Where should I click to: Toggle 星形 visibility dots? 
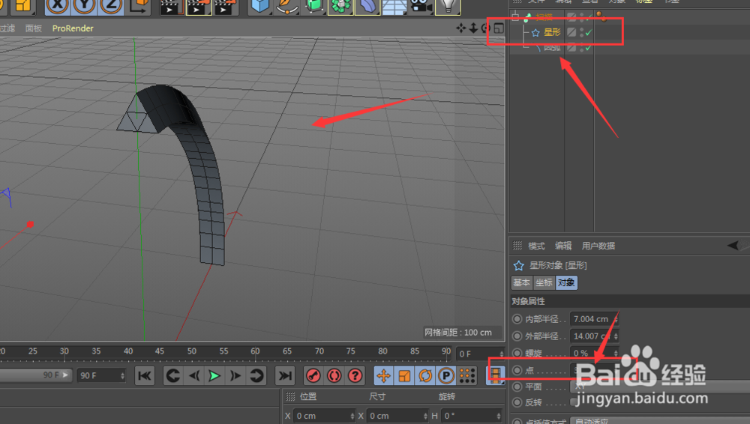click(582, 32)
